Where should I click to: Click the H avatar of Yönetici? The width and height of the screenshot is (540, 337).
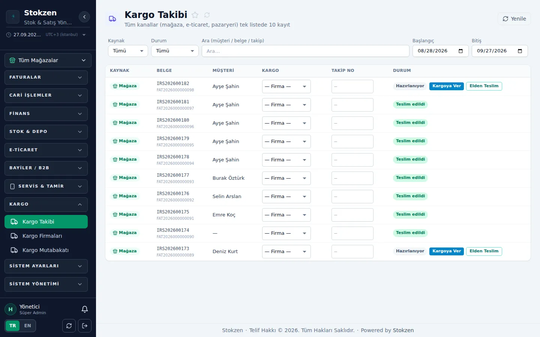tap(10, 309)
